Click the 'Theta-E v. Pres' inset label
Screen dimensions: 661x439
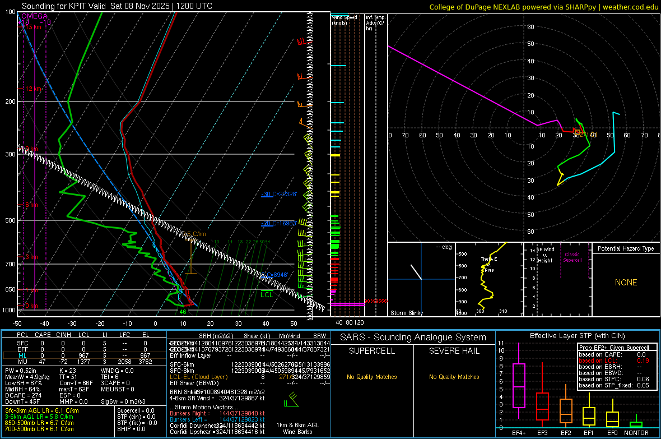click(488, 265)
